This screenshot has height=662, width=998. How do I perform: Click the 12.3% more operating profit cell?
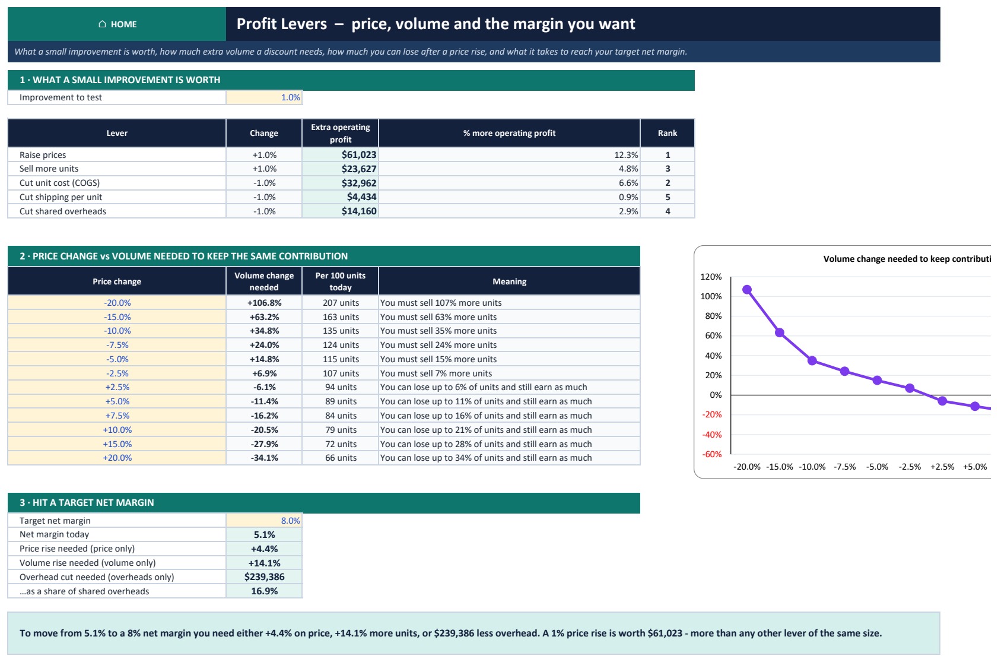(509, 154)
